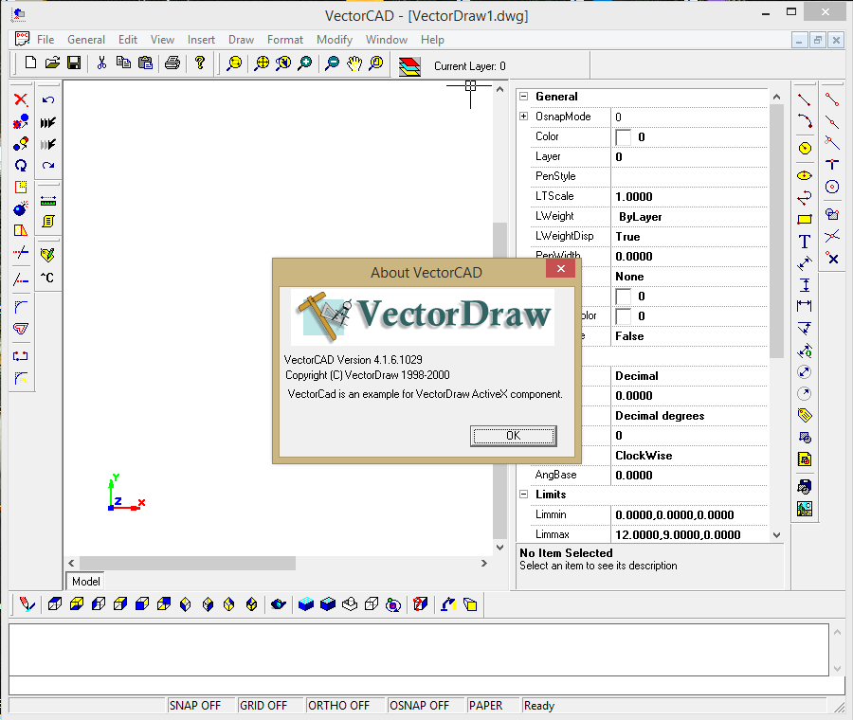Viewport: 853px width, 720px height.
Task: Click the Undo arrow icon
Action: [x=48, y=99]
